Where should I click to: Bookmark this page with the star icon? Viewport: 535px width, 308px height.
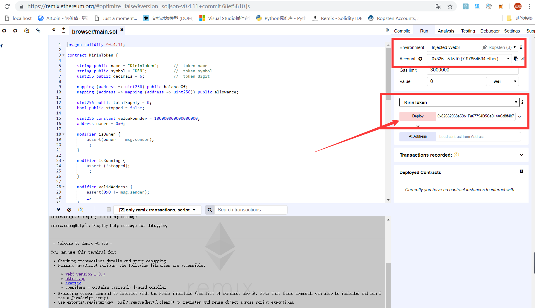click(x=450, y=6)
